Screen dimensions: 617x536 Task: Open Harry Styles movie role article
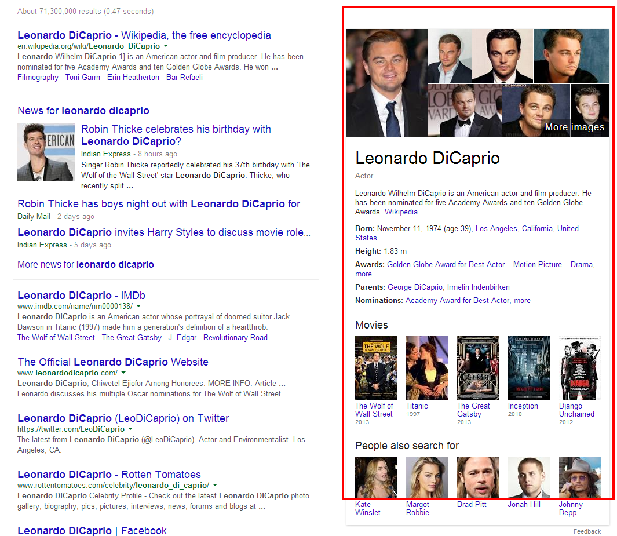[x=164, y=232]
